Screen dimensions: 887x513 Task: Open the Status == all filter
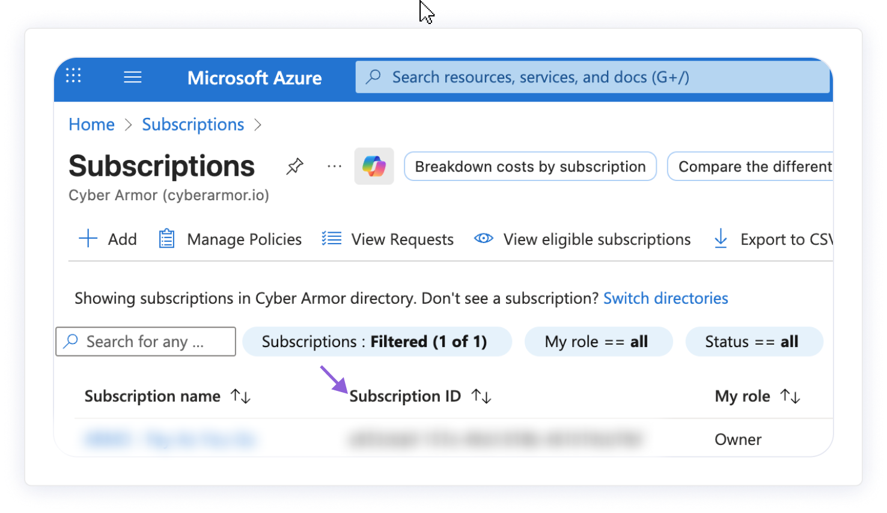(754, 342)
